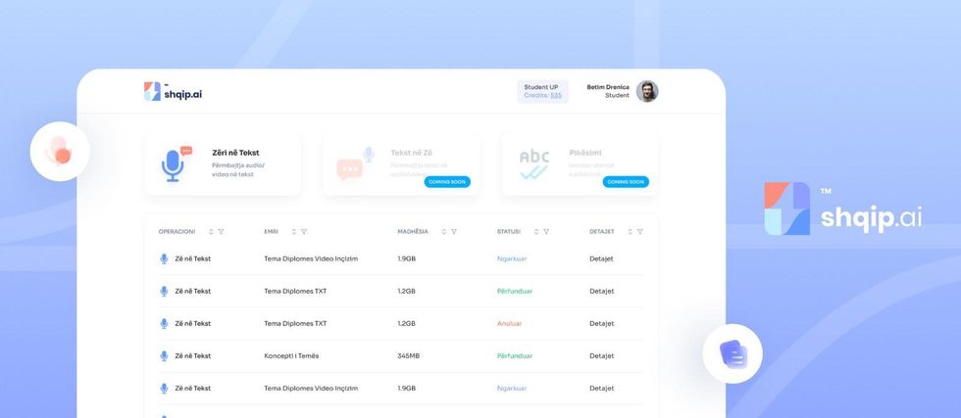Click the filter icon beside OPERACIONI
961x418 pixels.
coord(221,232)
